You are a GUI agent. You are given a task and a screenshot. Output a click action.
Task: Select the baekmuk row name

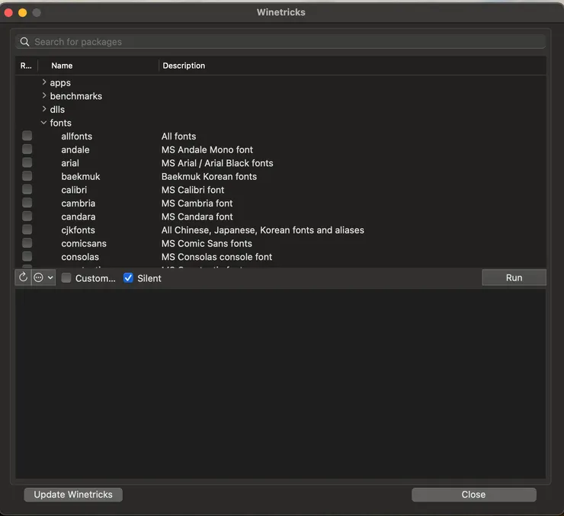click(x=81, y=177)
